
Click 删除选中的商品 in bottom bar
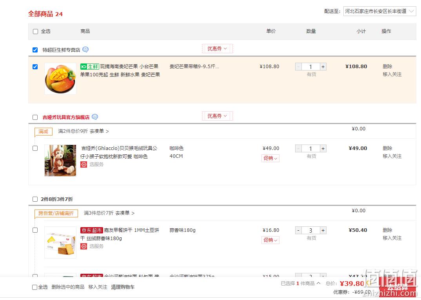click(x=68, y=287)
